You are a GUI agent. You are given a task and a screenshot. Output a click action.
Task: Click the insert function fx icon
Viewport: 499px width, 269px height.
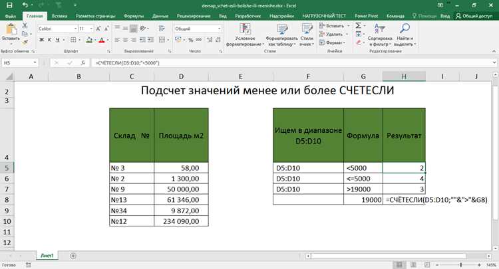point(83,63)
